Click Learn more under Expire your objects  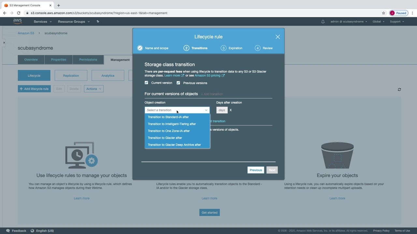pyautogui.click(x=337, y=198)
